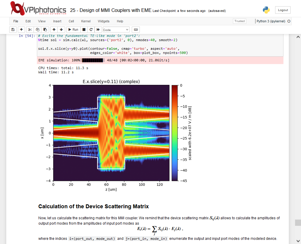This screenshot has height=244, width=301.
Task: Open the command palette keyboard icon
Action: click(x=136, y=29)
